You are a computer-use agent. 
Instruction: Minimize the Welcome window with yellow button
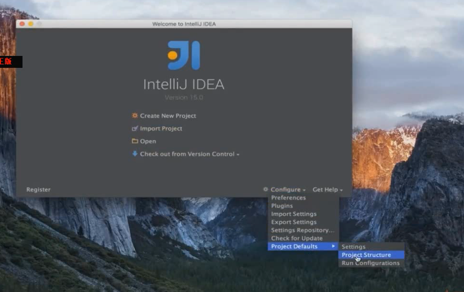pos(31,23)
